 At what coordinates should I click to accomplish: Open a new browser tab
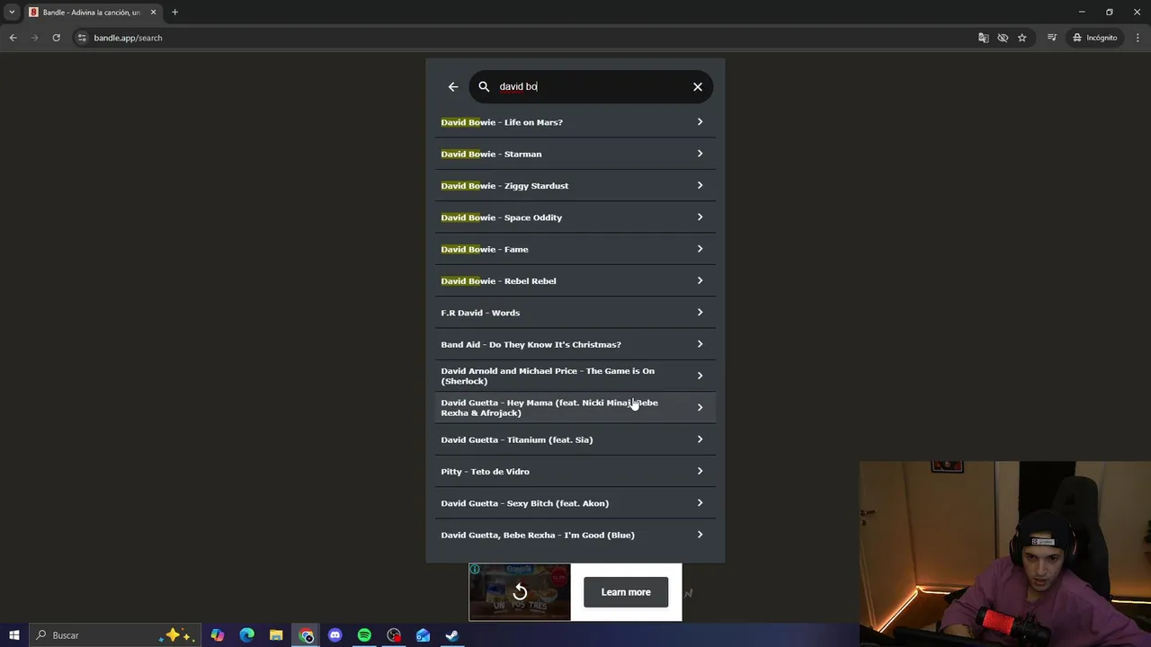175,13
